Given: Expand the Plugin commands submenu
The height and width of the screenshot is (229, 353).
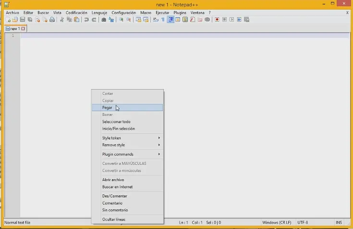Looking at the screenshot, I should coord(127,154).
